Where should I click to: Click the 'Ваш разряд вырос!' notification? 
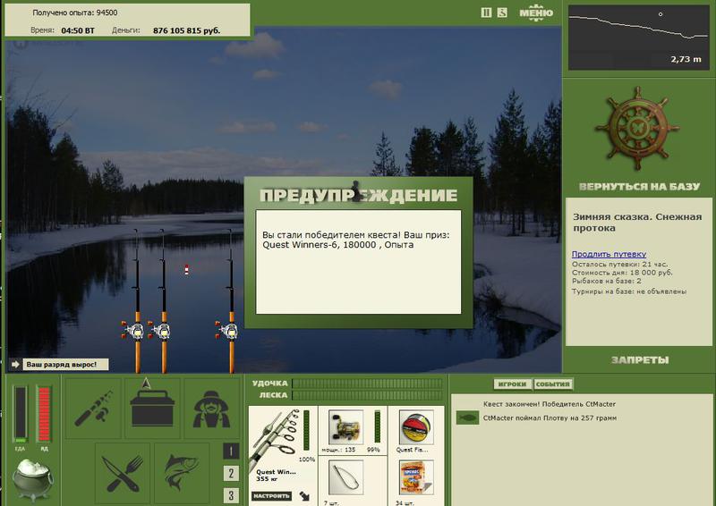(x=66, y=365)
